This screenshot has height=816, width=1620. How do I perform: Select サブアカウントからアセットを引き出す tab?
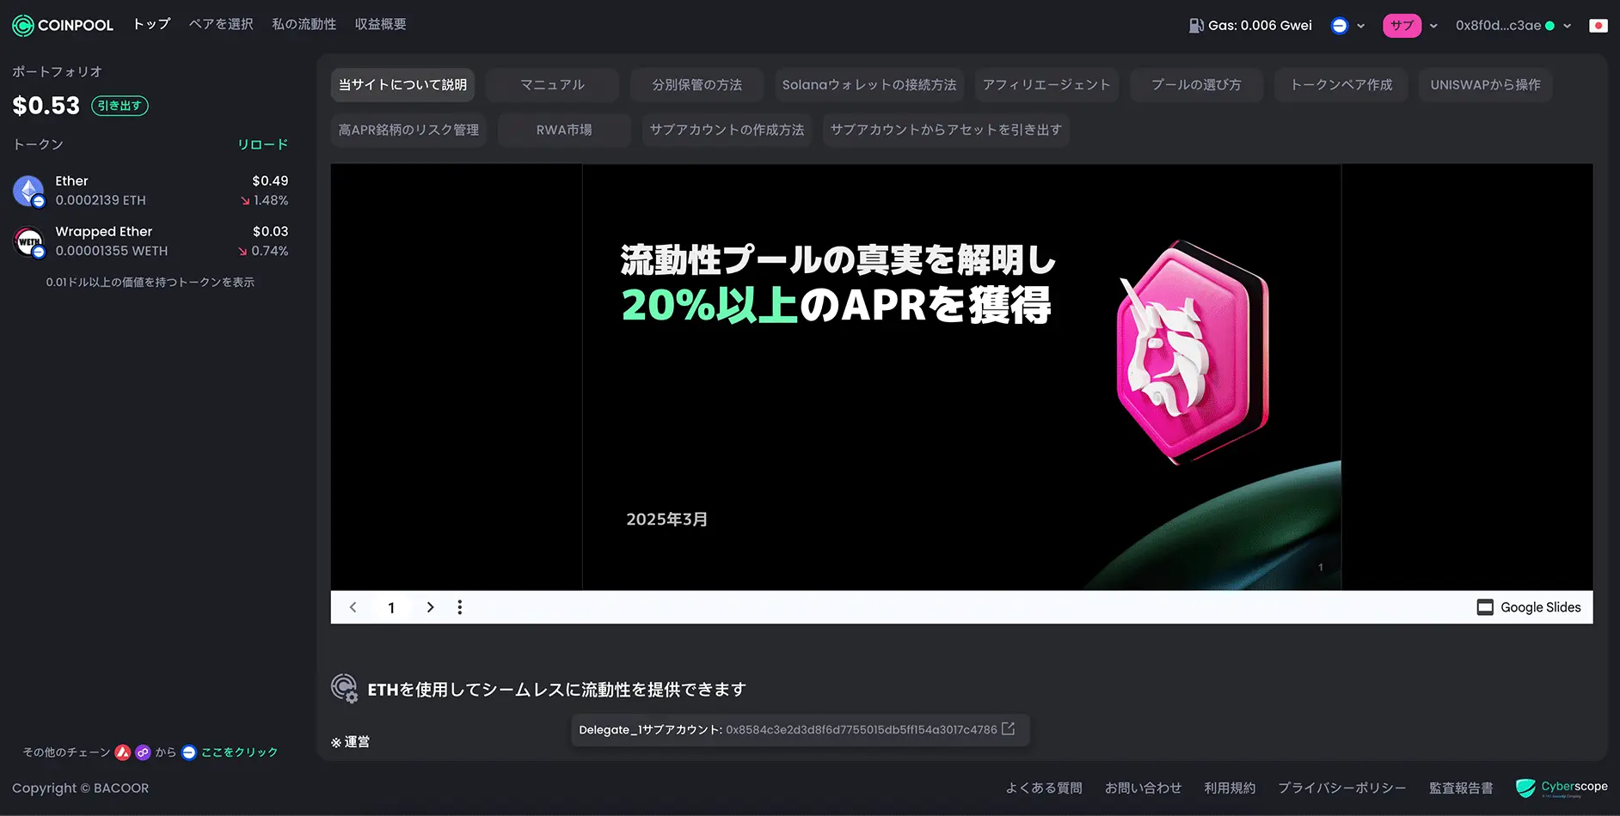(946, 130)
